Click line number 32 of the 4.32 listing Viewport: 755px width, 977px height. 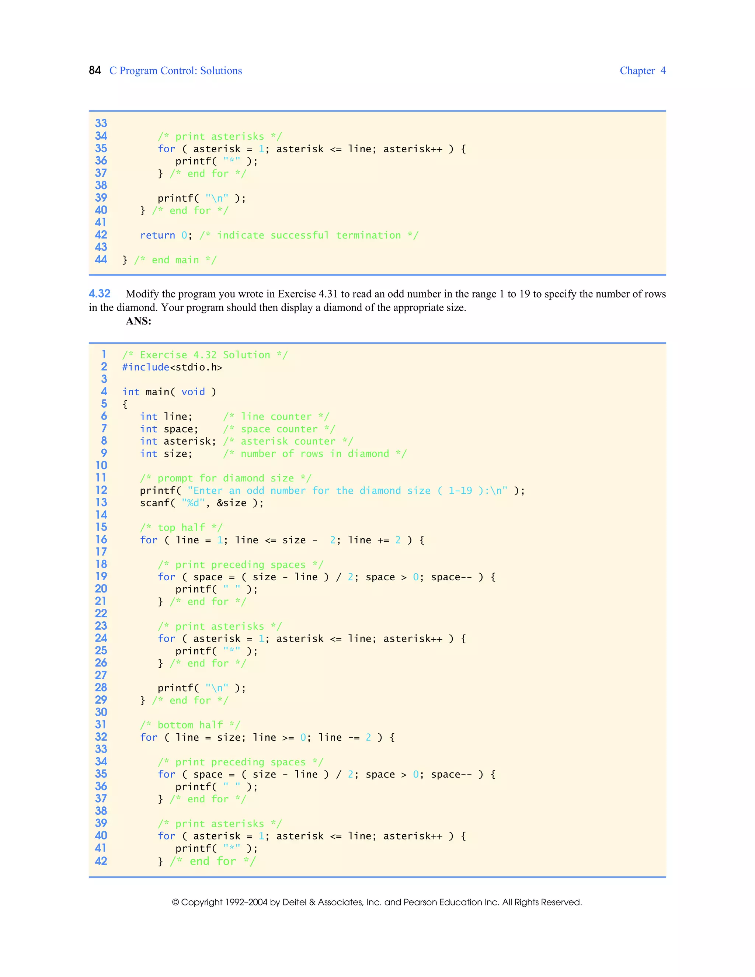101,737
